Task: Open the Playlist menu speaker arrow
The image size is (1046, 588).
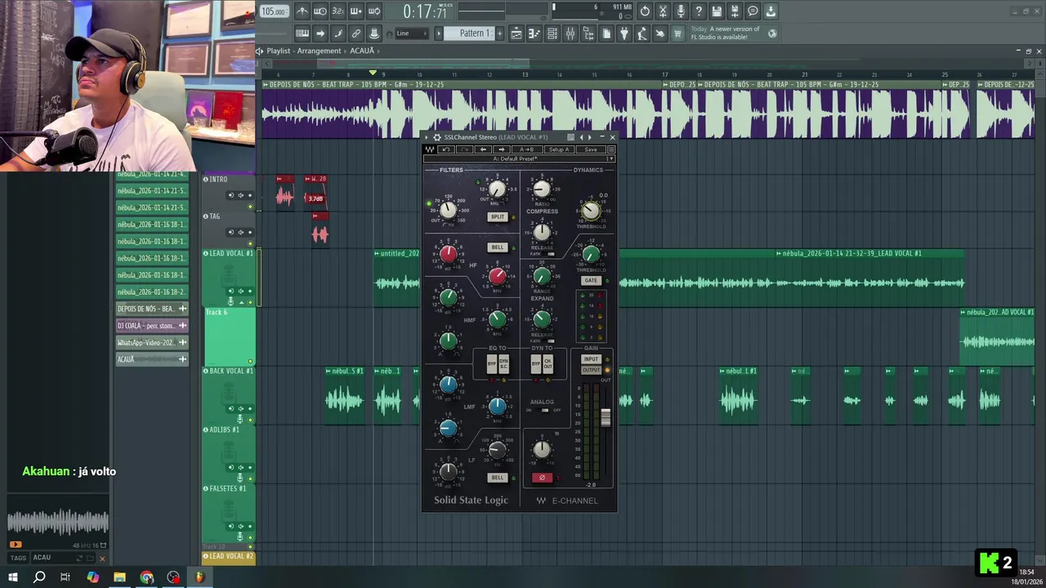Action: [260, 51]
